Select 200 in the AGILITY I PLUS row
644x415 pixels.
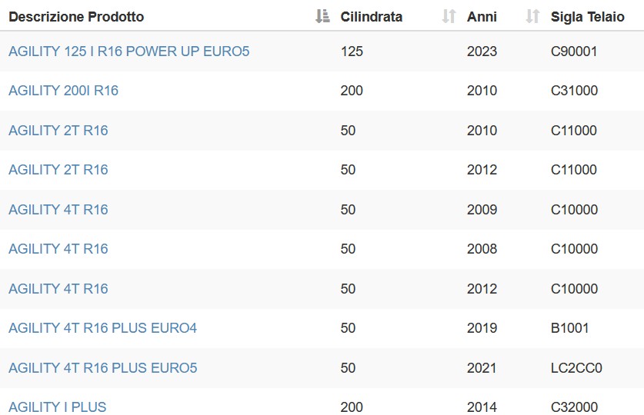tap(352, 407)
